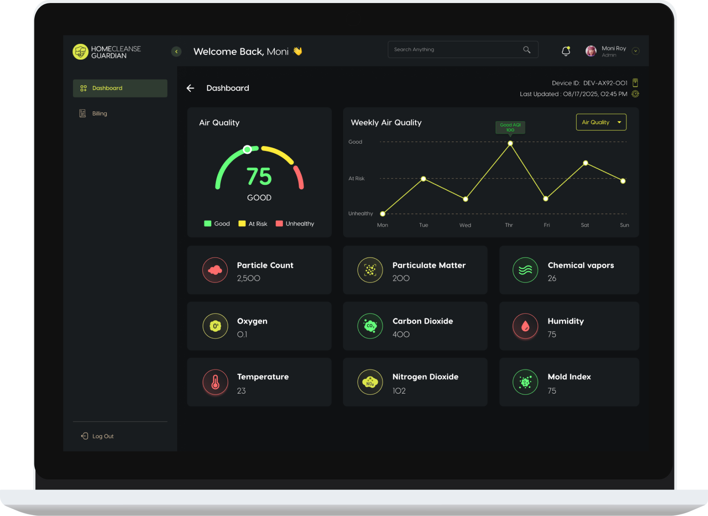Go to Billing in the sidebar
708x516 pixels.
[x=99, y=113]
